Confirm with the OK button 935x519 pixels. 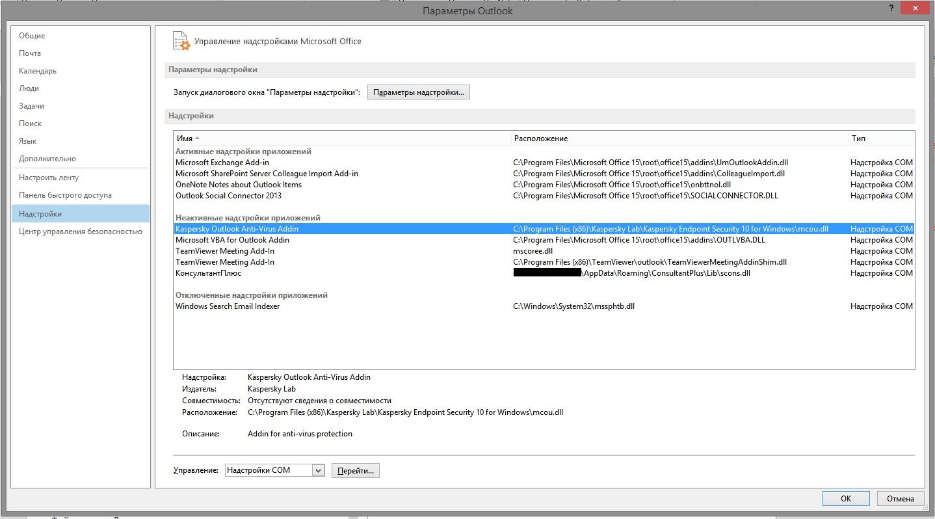(845, 499)
